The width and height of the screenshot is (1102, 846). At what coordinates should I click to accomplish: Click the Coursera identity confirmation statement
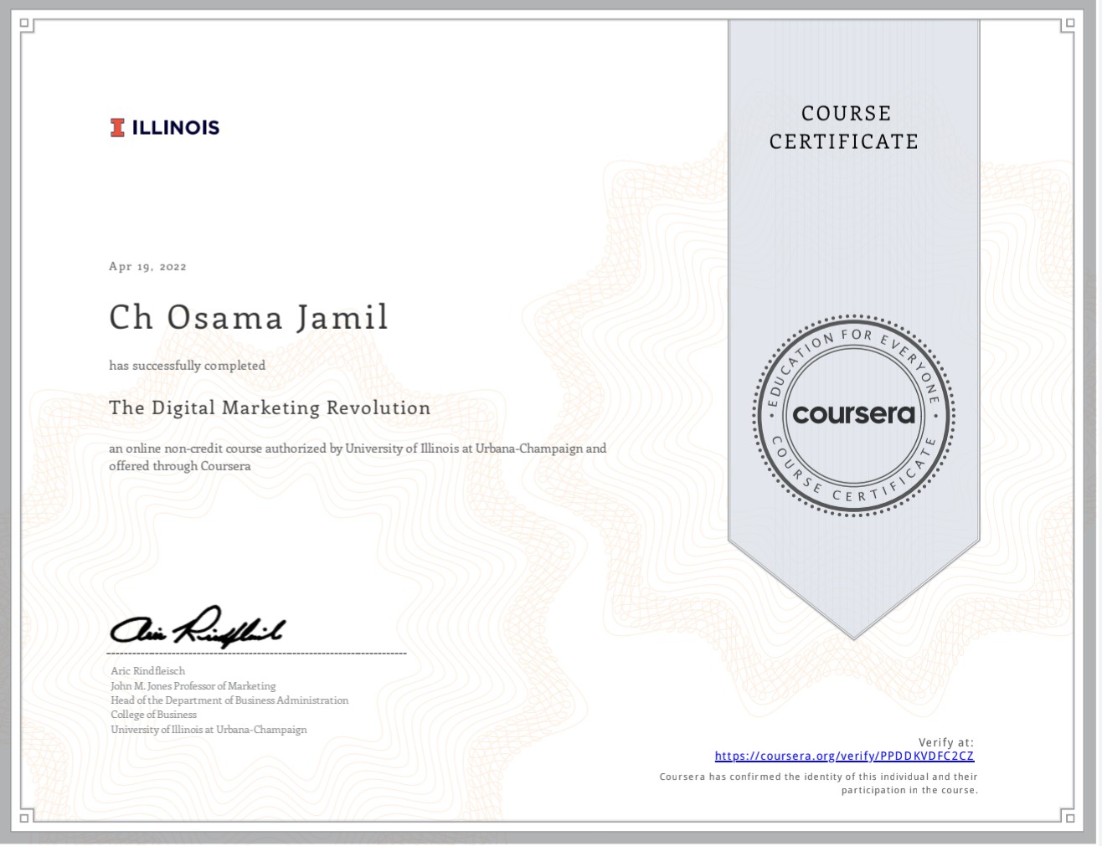point(819,783)
